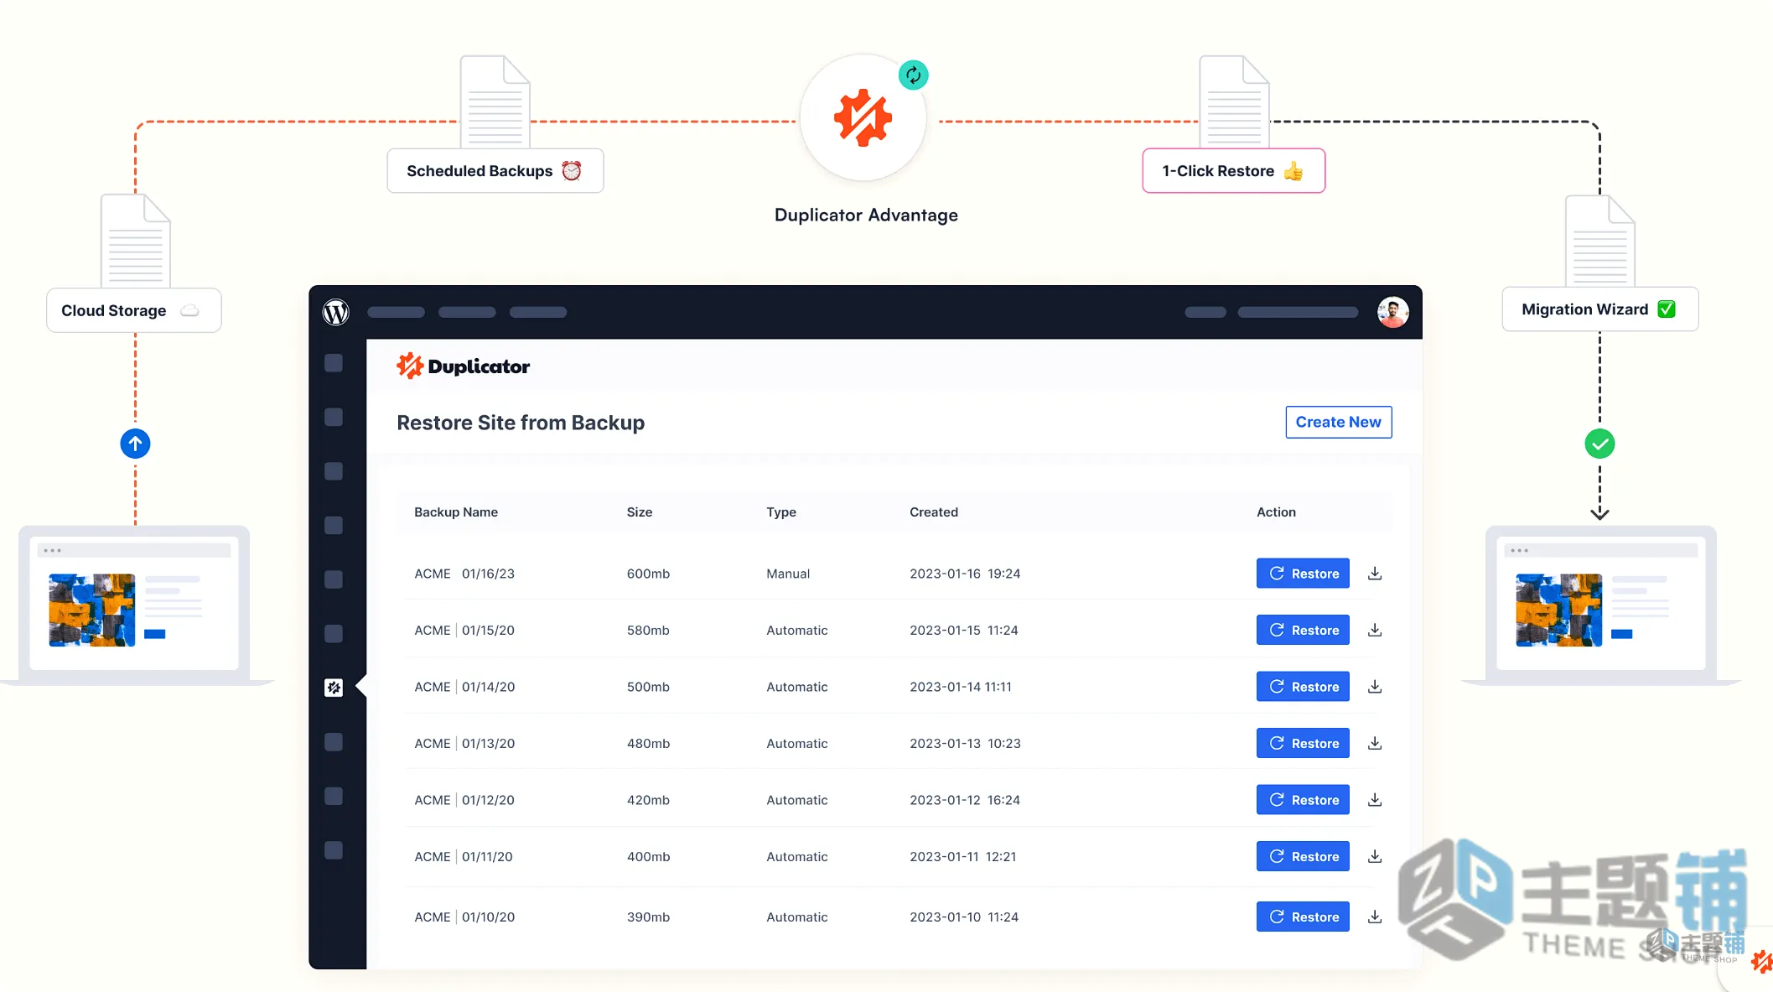Image resolution: width=1773 pixels, height=992 pixels.
Task: Click the teal sync badge on Duplicator logo
Action: (913, 75)
